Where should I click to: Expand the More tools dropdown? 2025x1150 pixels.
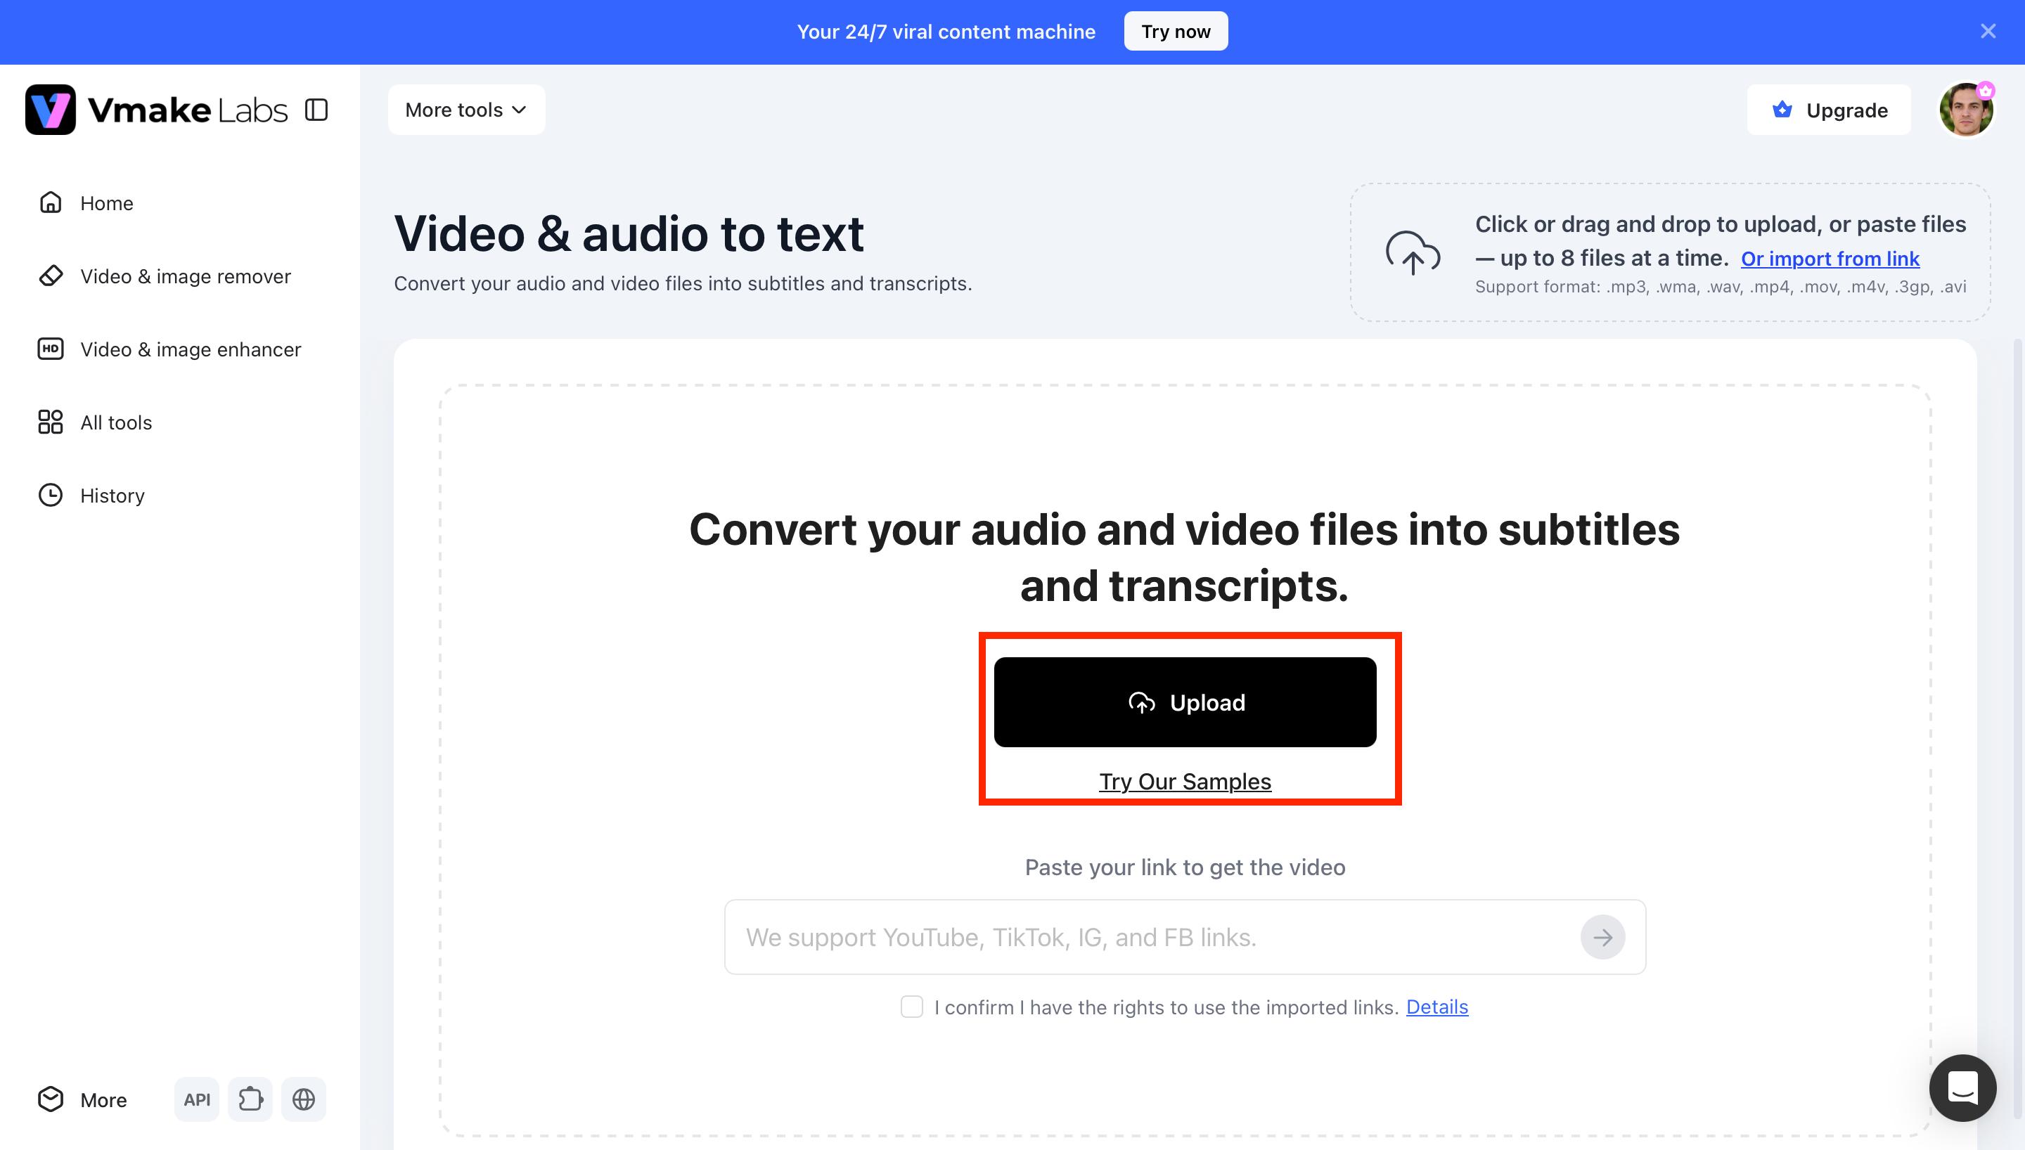tap(466, 110)
